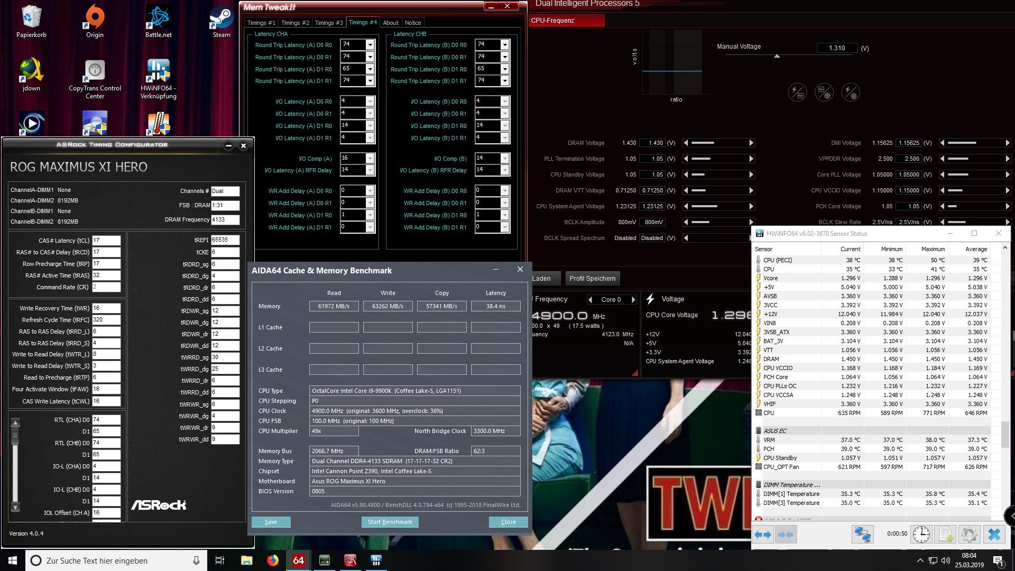Switch to Timings #3 tab

tap(329, 23)
